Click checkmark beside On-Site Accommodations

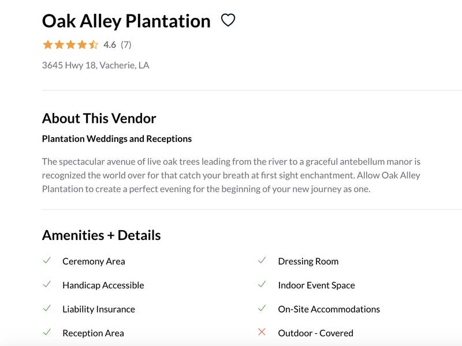tap(262, 309)
